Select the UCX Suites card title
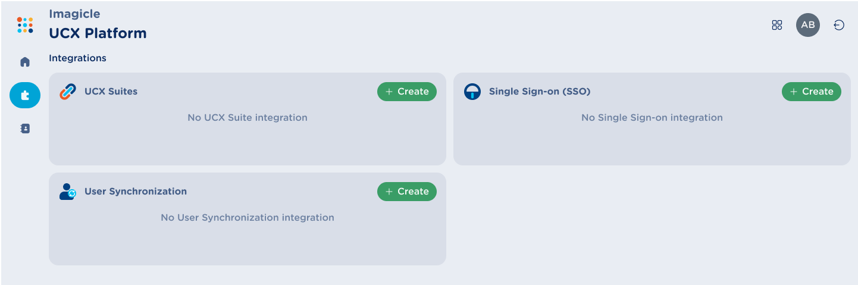 pyautogui.click(x=111, y=92)
